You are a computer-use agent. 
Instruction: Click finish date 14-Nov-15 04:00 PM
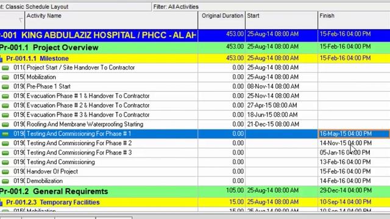346,143
